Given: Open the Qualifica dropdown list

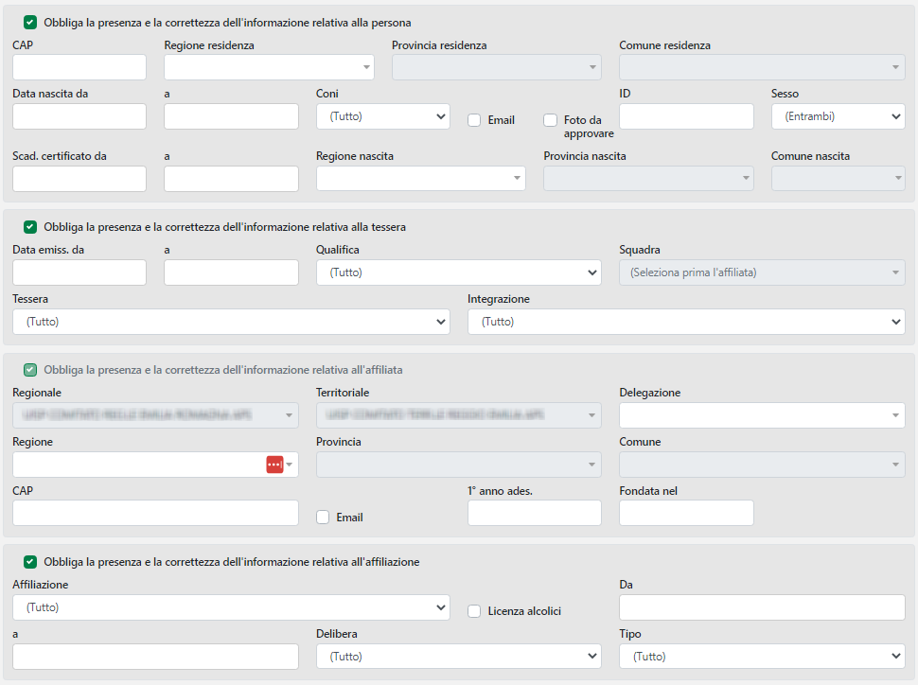Looking at the screenshot, I should tap(458, 272).
